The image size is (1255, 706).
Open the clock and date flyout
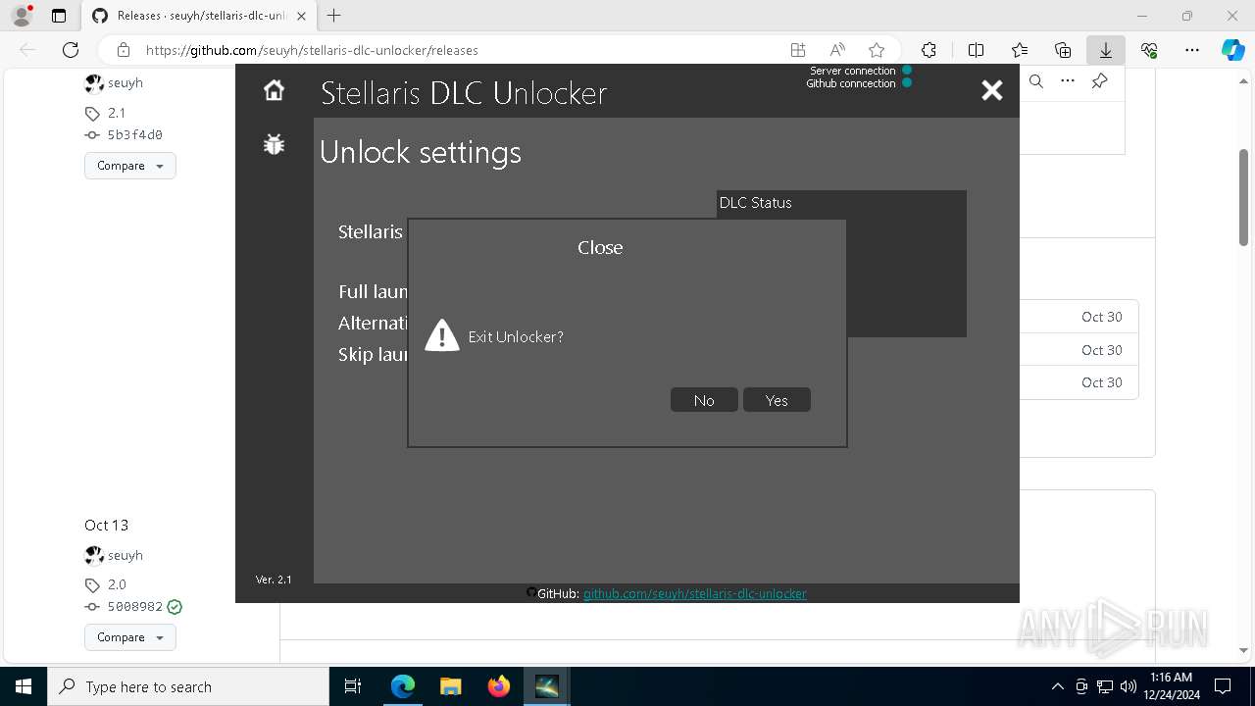pos(1171,686)
